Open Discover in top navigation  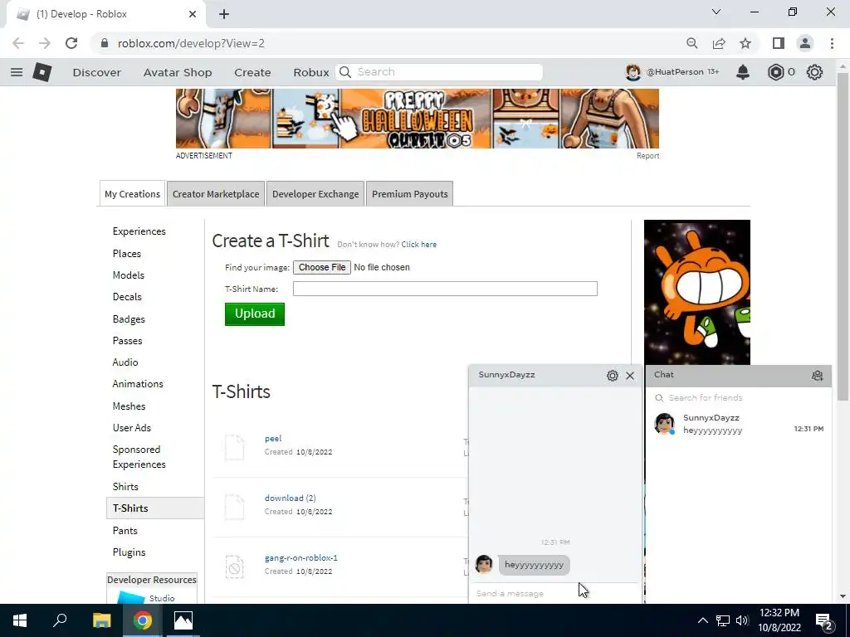(97, 73)
